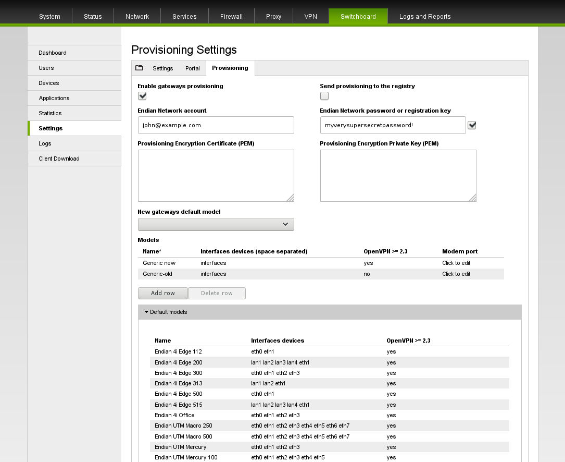Image resolution: width=565 pixels, height=462 pixels.
Task: Open Applications in sidebar
Action: [x=74, y=98]
